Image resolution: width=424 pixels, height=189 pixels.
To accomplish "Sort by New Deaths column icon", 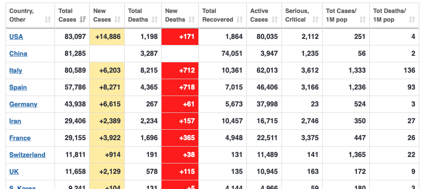I will (192, 19).
